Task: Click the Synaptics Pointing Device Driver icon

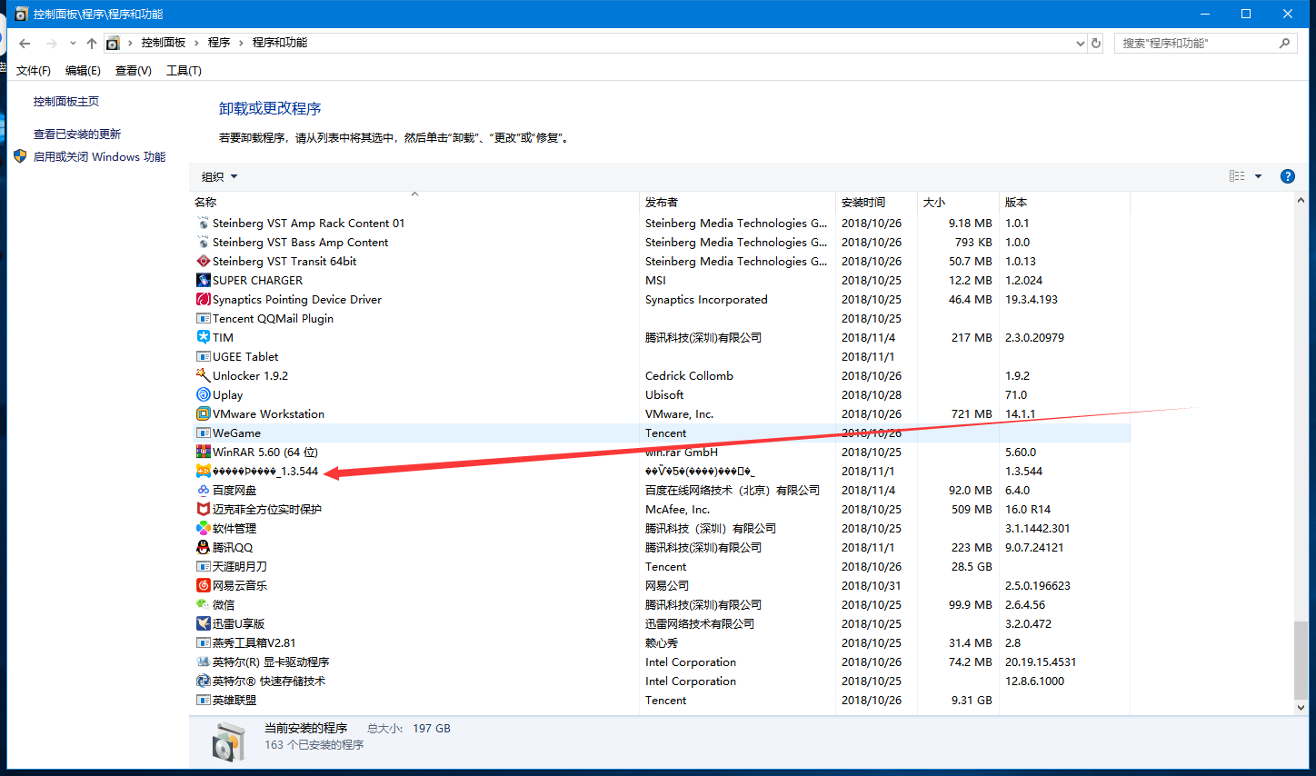Action: [204, 299]
